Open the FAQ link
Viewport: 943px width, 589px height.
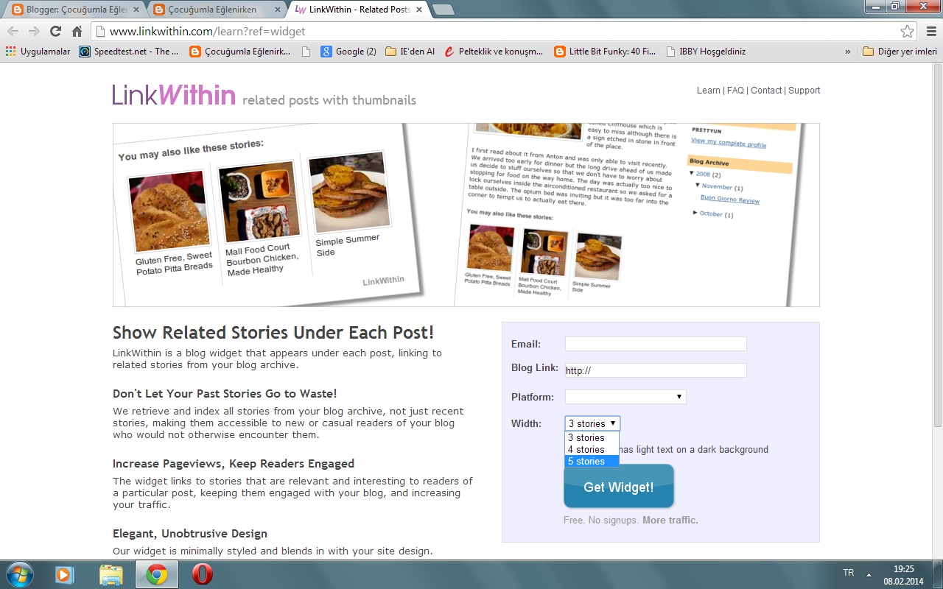coord(735,91)
